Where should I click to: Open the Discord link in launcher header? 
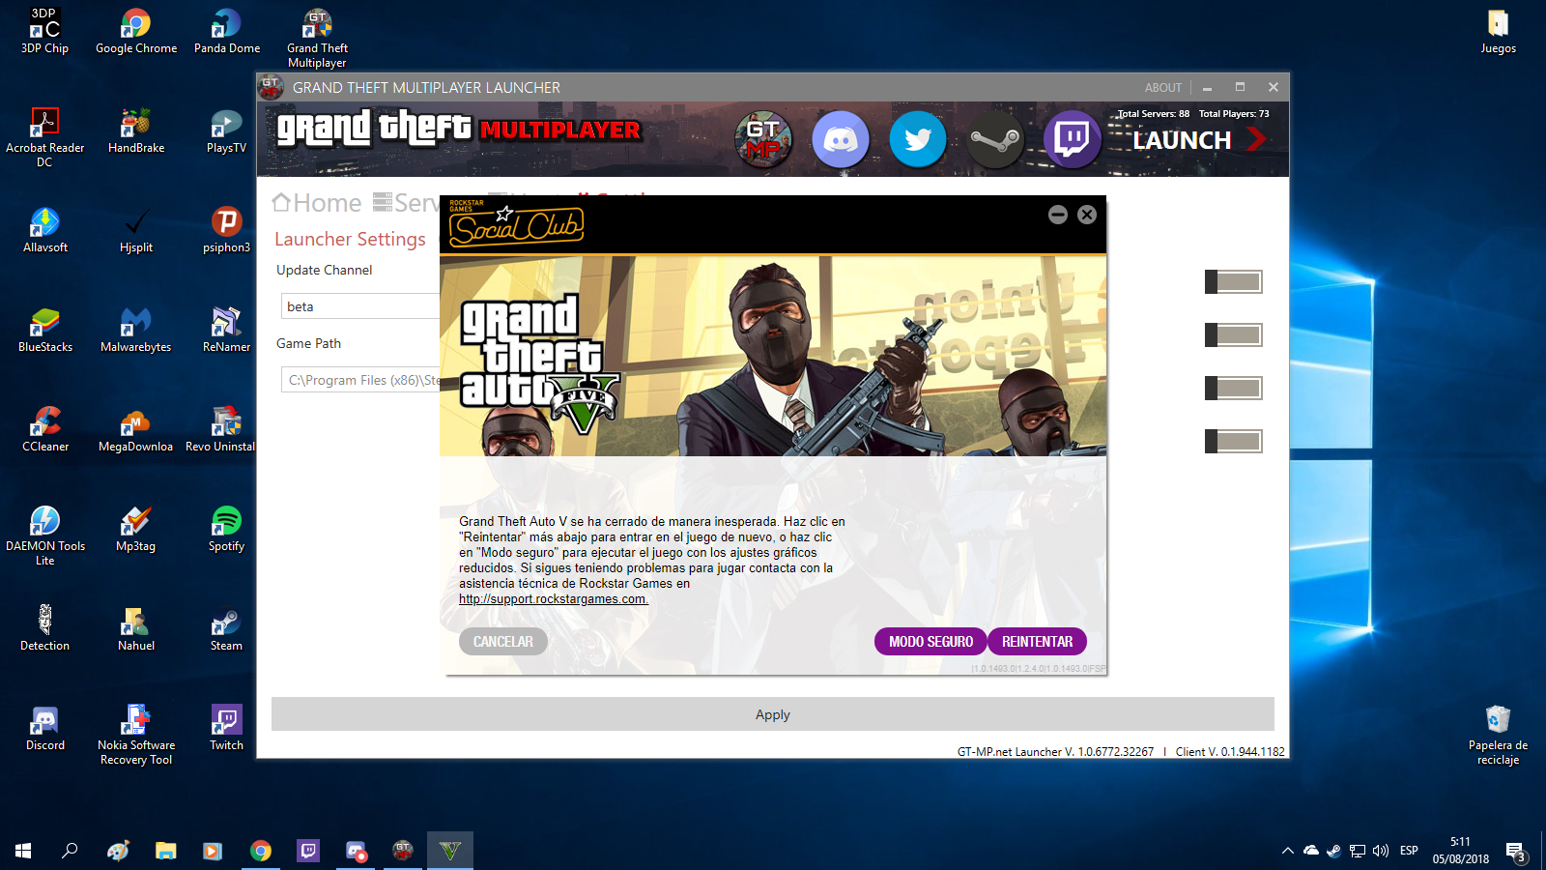click(x=841, y=139)
